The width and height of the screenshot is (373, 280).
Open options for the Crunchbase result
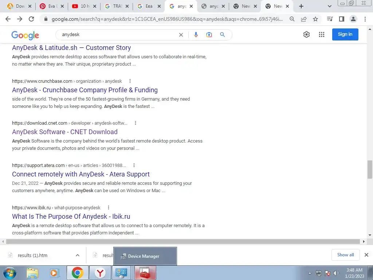130,81
